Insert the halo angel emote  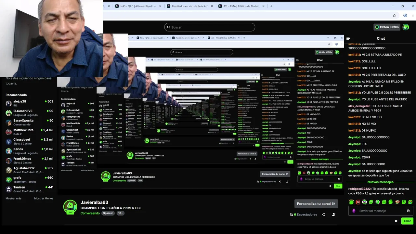click(351, 202)
